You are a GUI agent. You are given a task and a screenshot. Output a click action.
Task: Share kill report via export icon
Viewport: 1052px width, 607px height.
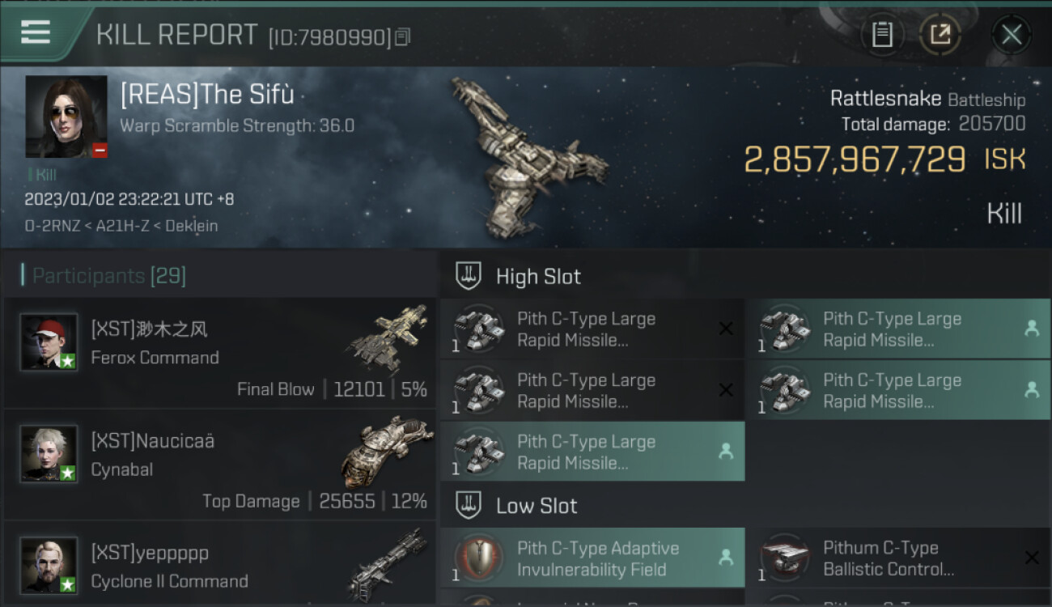940,35
